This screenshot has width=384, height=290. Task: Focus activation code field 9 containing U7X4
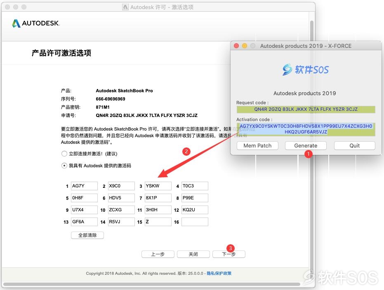(84, 210)
